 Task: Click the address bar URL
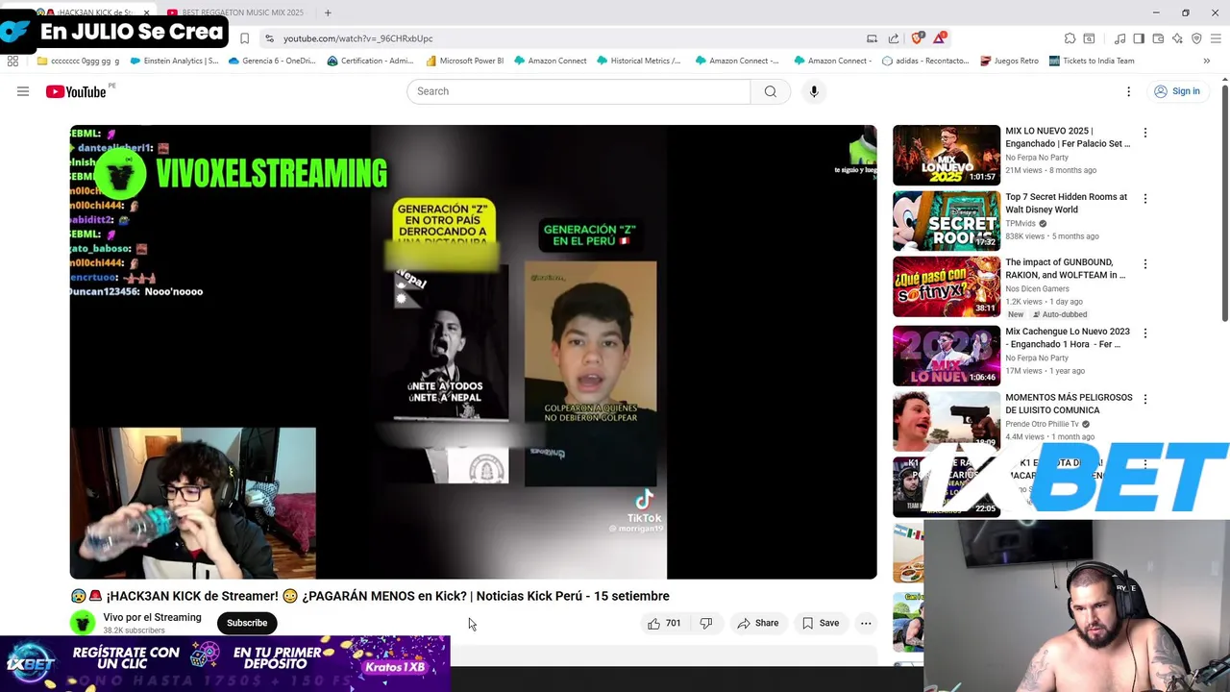357,38
